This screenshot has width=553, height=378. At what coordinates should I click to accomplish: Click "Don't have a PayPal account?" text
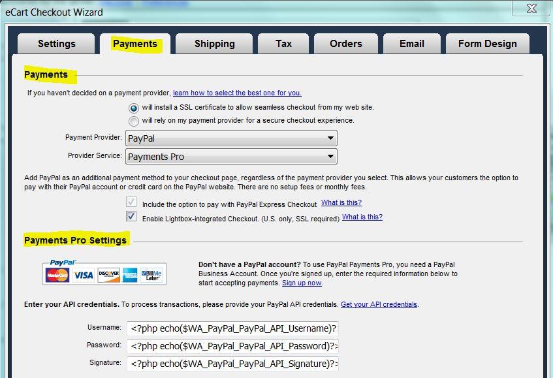click(x=249, y=265)
